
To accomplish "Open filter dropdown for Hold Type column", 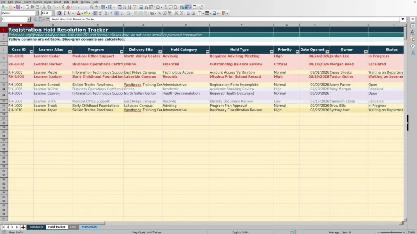I will 272,52.
